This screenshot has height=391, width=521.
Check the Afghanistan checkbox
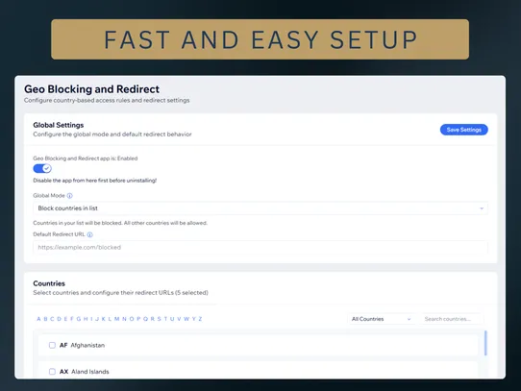click(x=52, y=345)
